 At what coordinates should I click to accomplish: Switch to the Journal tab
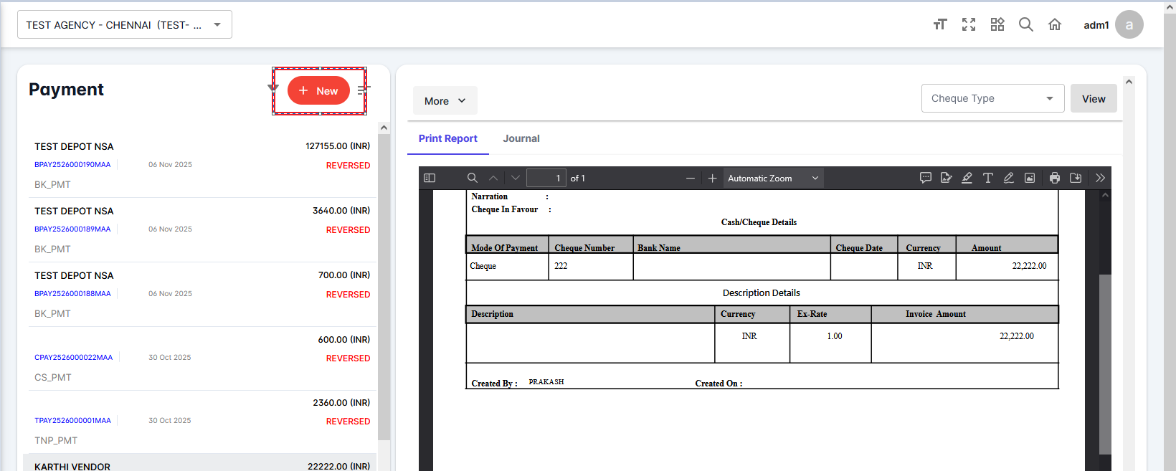coord(521,138)
